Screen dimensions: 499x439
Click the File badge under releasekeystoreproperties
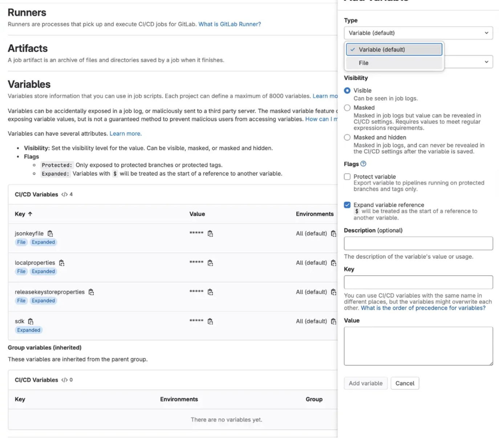tap(21, 301)
